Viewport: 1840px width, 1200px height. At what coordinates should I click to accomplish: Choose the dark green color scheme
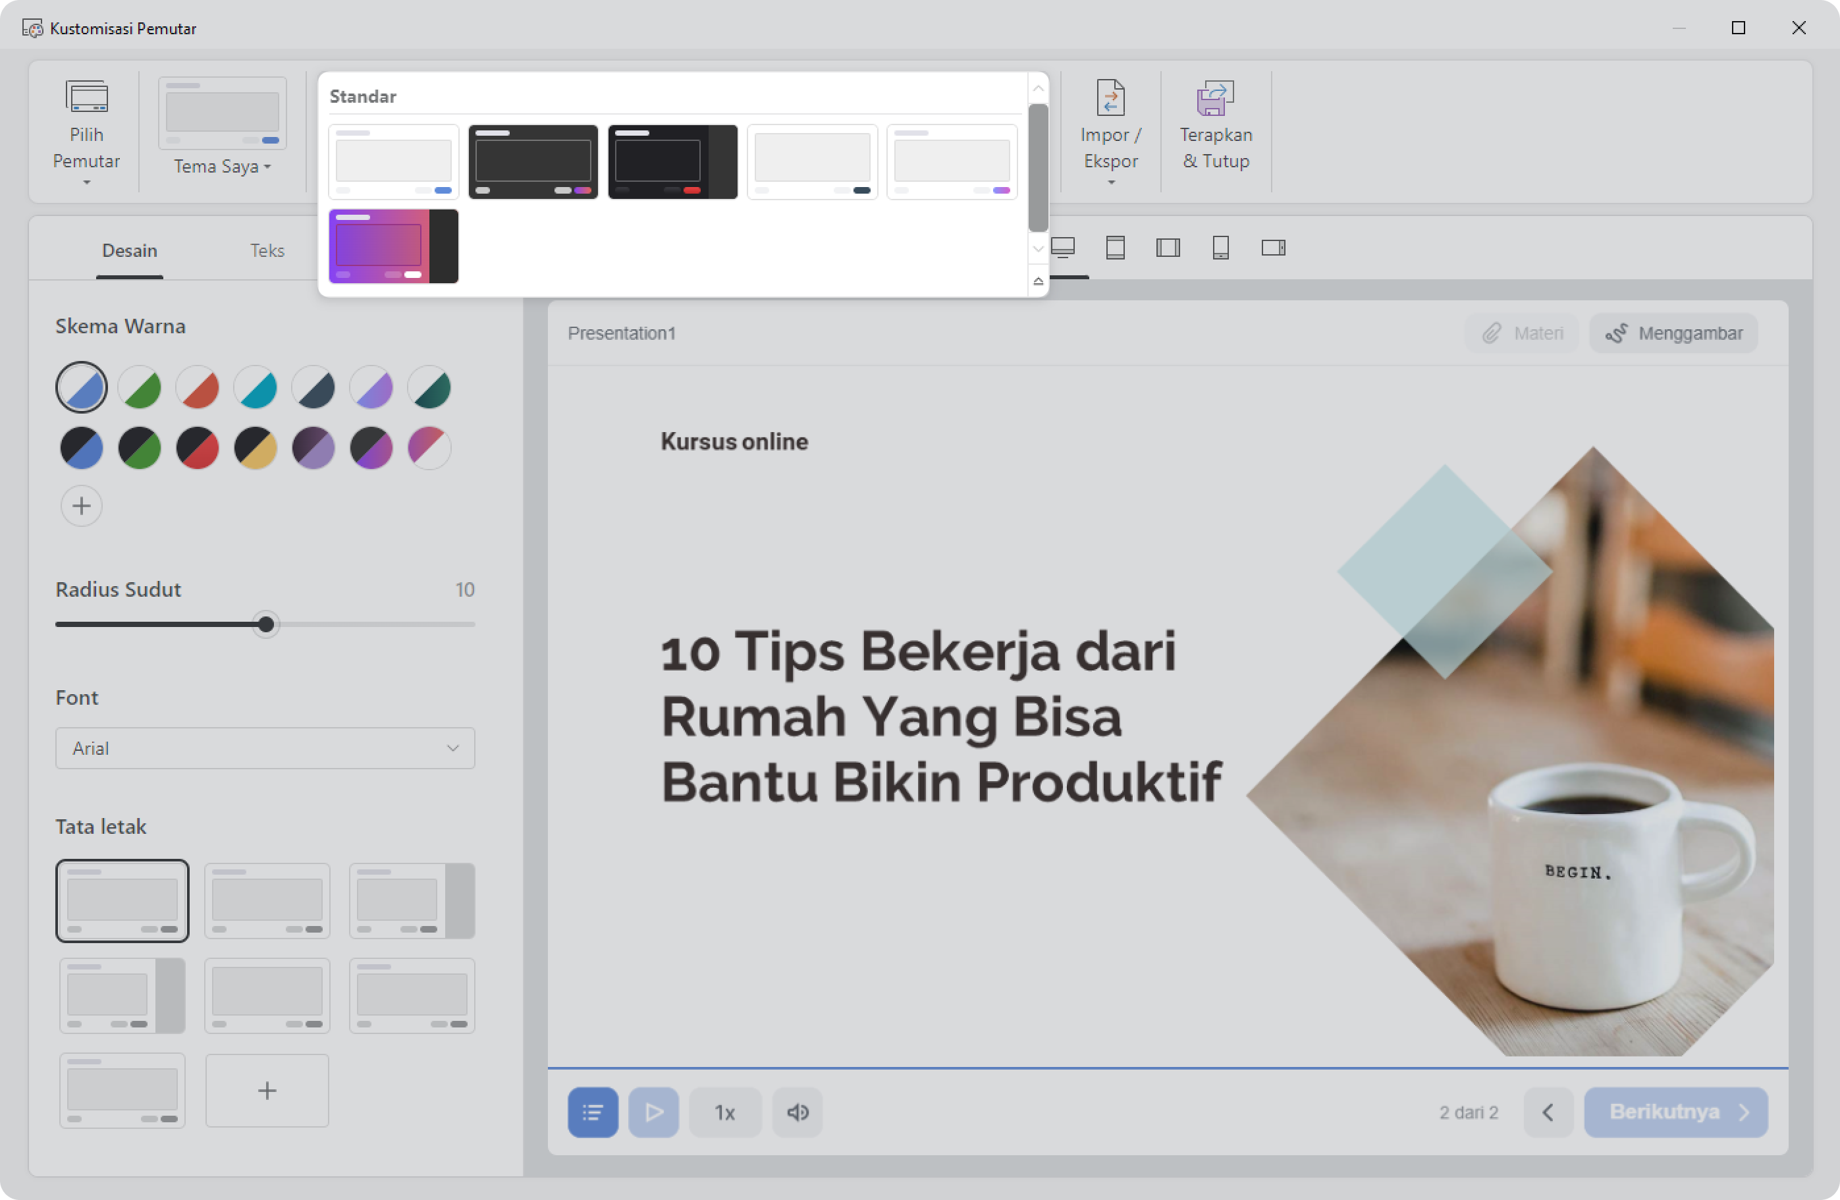[x=139, y=447]
